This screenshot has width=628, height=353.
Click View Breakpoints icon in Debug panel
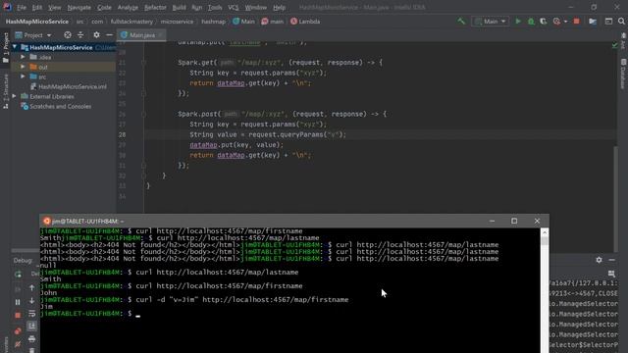(18, 331)
